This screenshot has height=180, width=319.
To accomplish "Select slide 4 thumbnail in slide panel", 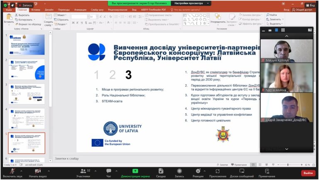I will 27,119.
